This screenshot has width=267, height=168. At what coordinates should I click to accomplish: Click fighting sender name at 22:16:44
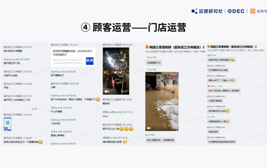tap(8, 59)
